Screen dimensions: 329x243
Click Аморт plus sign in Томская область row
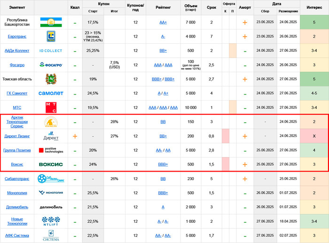pos(245,79)
